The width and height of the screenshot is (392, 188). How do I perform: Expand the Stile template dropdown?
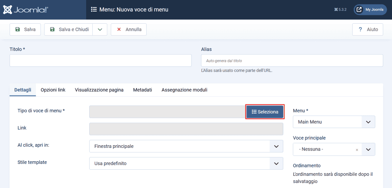coord(186,163)
